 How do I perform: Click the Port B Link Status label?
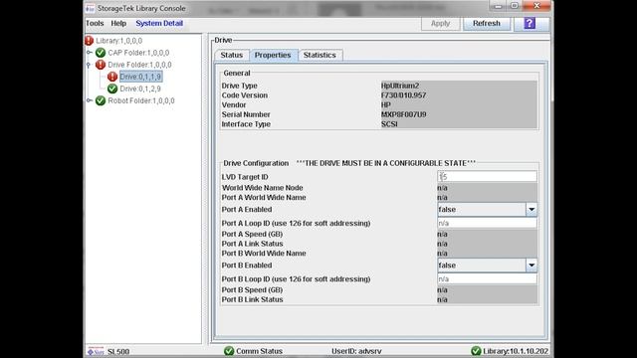click(x=252, y=299)
